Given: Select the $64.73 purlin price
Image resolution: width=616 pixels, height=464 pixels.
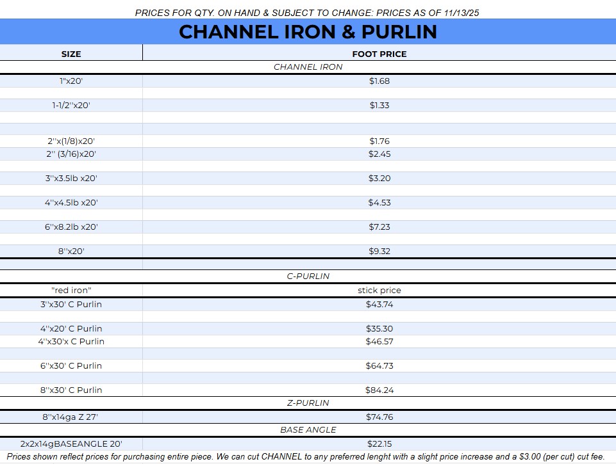Looking at the screenshot, I should tap(379, 366).
